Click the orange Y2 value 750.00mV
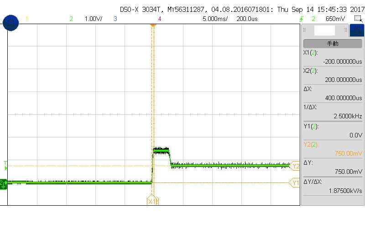 click(349, 153)
